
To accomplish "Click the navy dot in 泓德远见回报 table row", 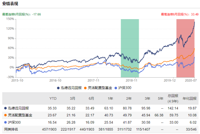I will click(5, 108).
